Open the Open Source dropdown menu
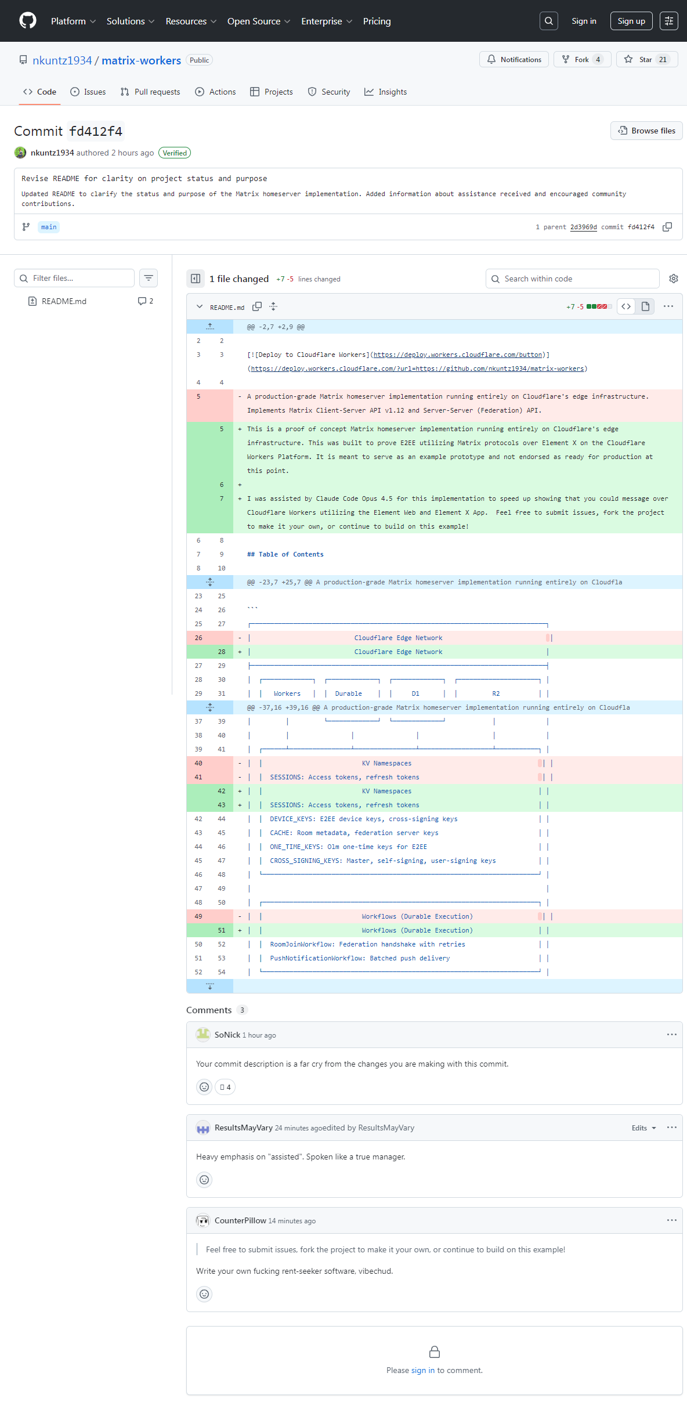The height and width of the screenshot is (1409, 687). coord(259,21)
